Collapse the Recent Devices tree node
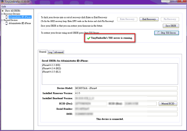 (2, 20)
